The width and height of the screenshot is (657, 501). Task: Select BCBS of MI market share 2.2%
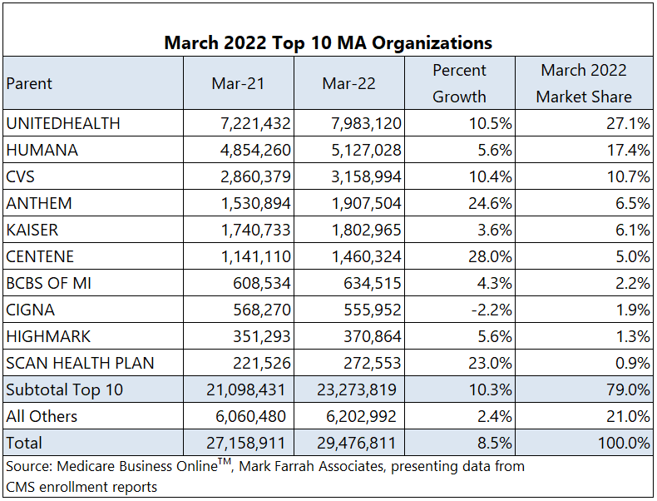point(633,284)
